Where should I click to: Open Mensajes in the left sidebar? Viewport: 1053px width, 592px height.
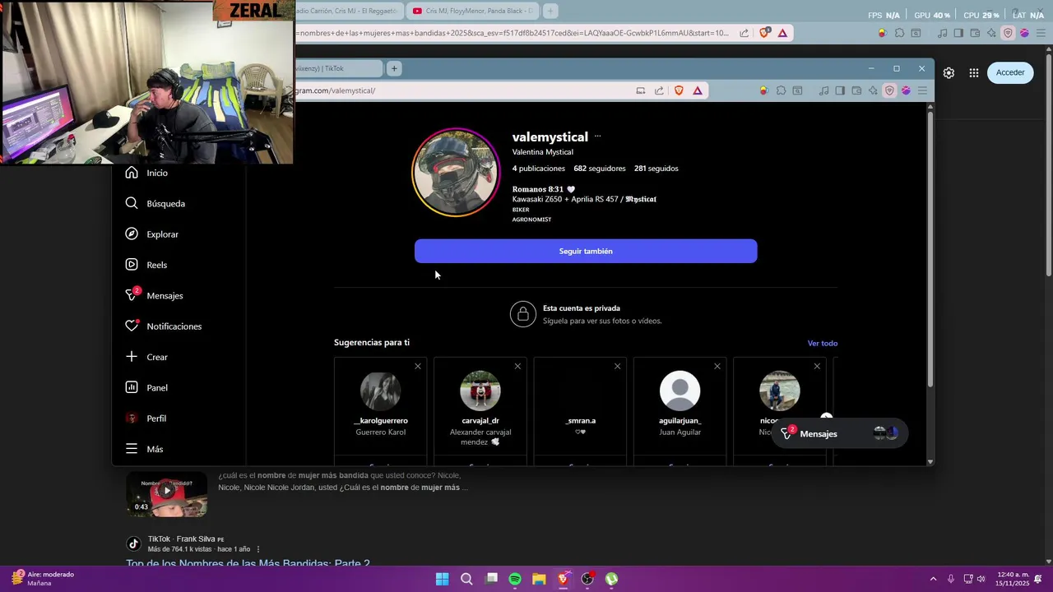[x=154, y=295]
